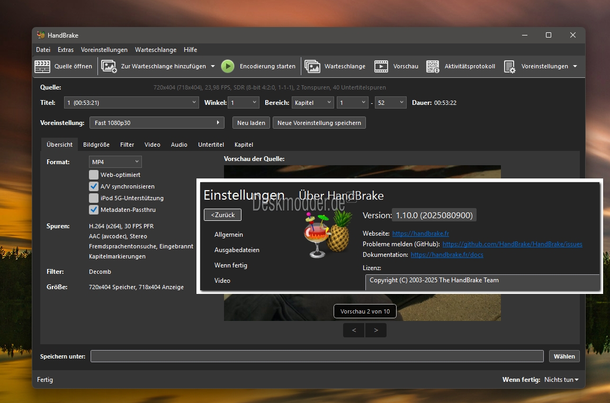Click the AAC (avcodec), Stereo line
The image size is (610, 403).
pyautogui.click(x=118, y=236)
